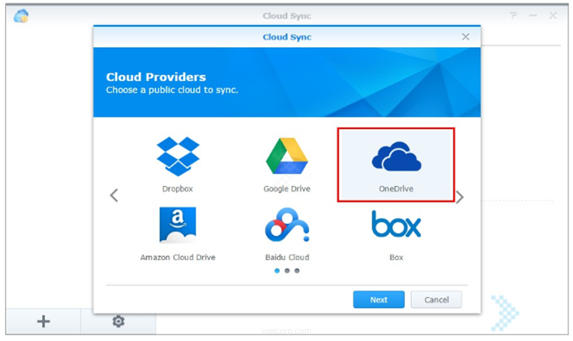
Task: Close the Cloud Sync wizard dialog
Action: pos(465,37)
